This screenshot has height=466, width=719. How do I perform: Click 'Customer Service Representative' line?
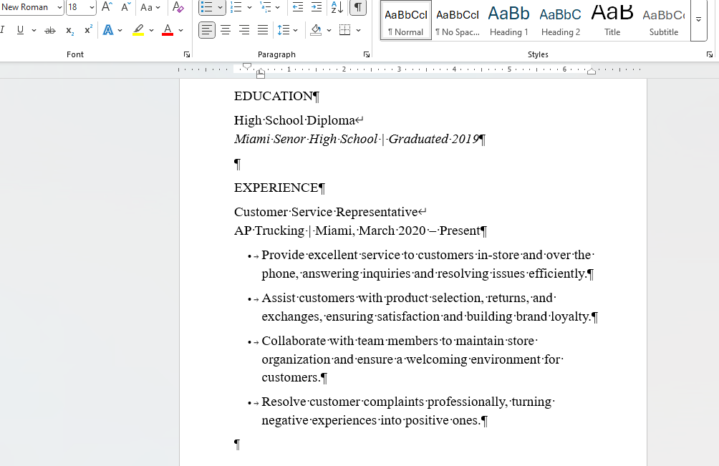326,212
